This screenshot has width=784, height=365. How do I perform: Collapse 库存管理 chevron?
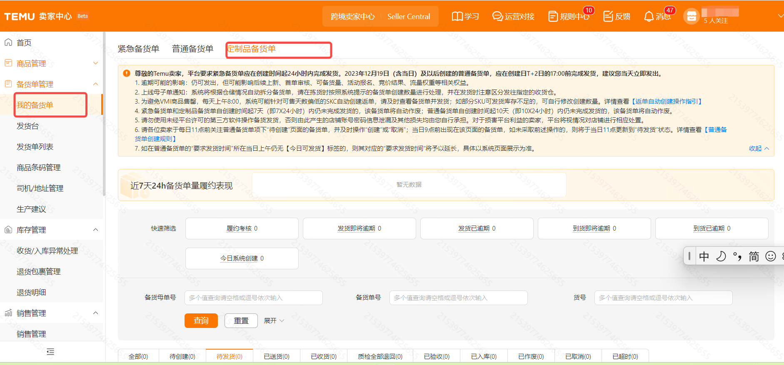coord(95,230)
